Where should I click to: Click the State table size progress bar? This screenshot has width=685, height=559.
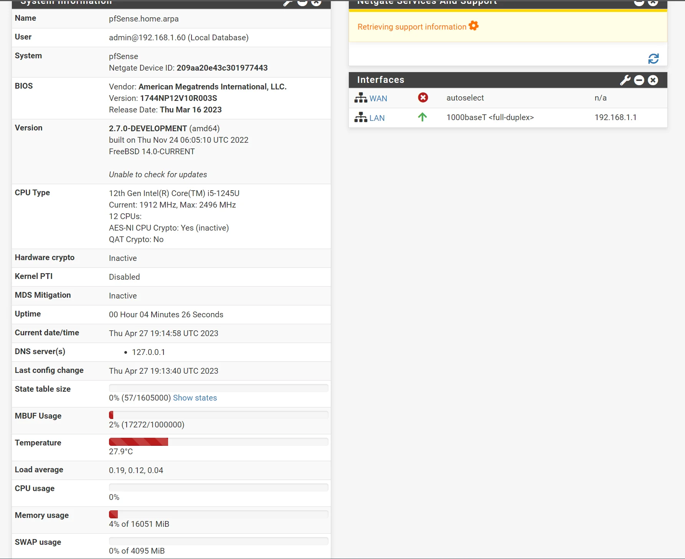pyautogui.click(x=219, y=388)
